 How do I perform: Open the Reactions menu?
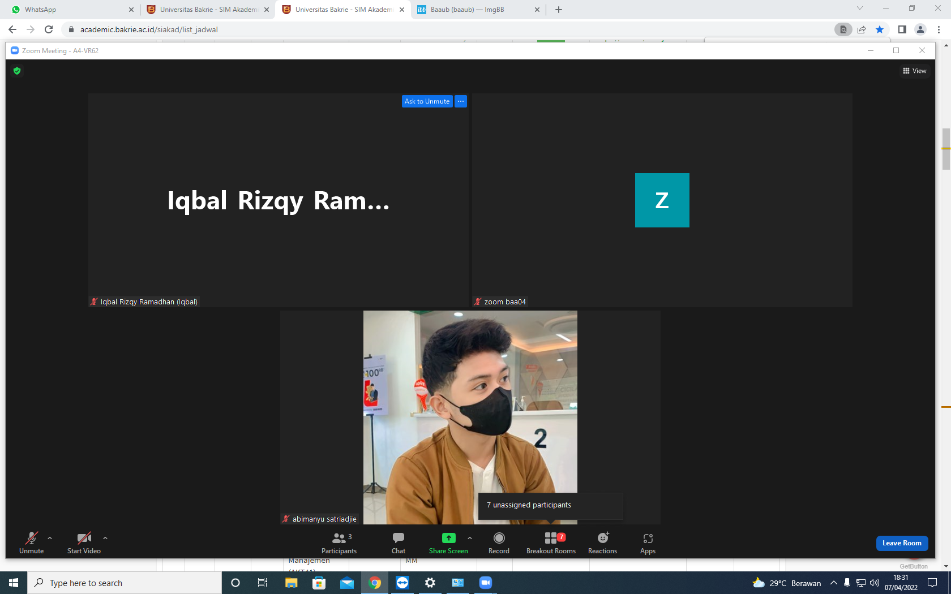coord(602,543)
